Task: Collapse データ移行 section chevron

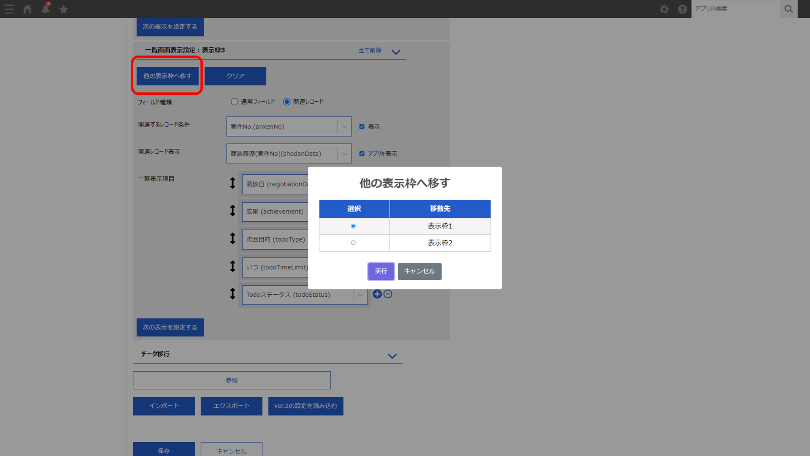Action: point(392,356)
